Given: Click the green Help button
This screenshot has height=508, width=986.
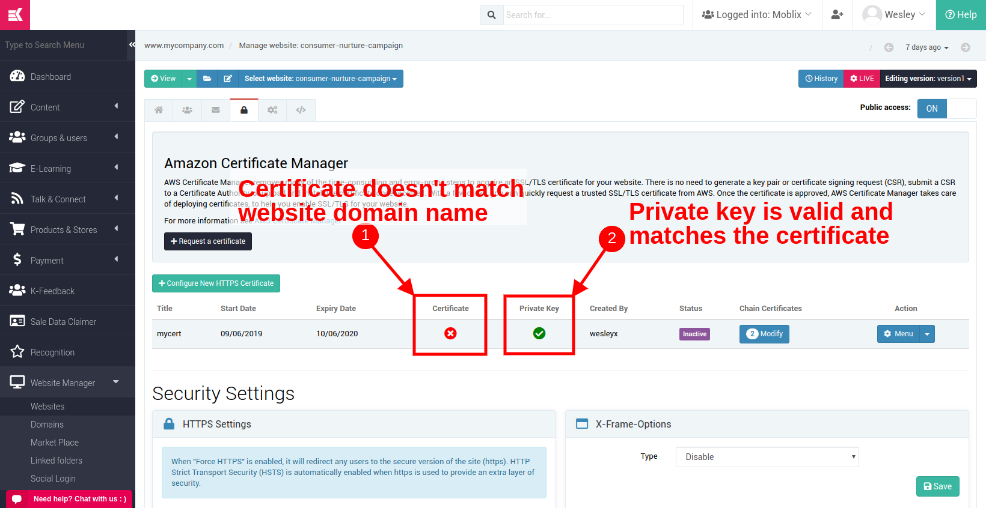Looking at the screenshot, I should 961,15.
